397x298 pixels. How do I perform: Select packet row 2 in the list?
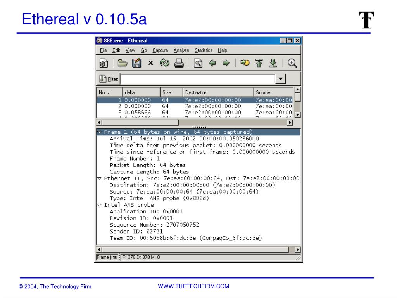click(x=195, y=106)
